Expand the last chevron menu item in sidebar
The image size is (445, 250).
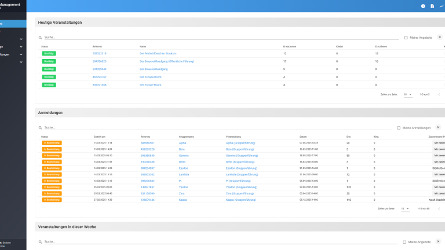21,61
